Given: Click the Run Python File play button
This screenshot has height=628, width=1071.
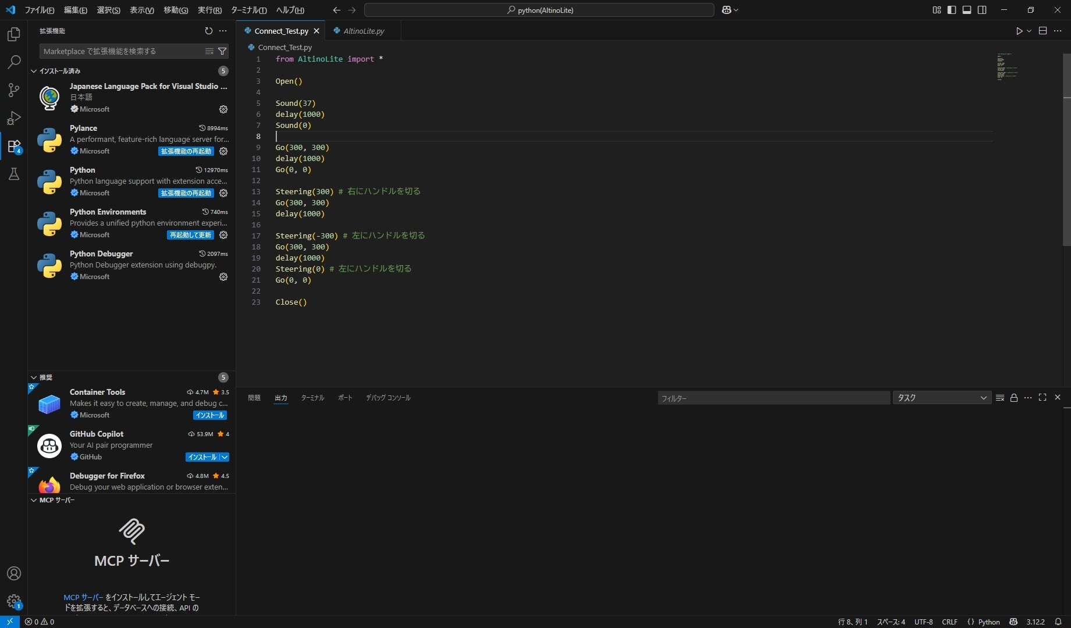Looking at the screenshot, I should 1019,31.
